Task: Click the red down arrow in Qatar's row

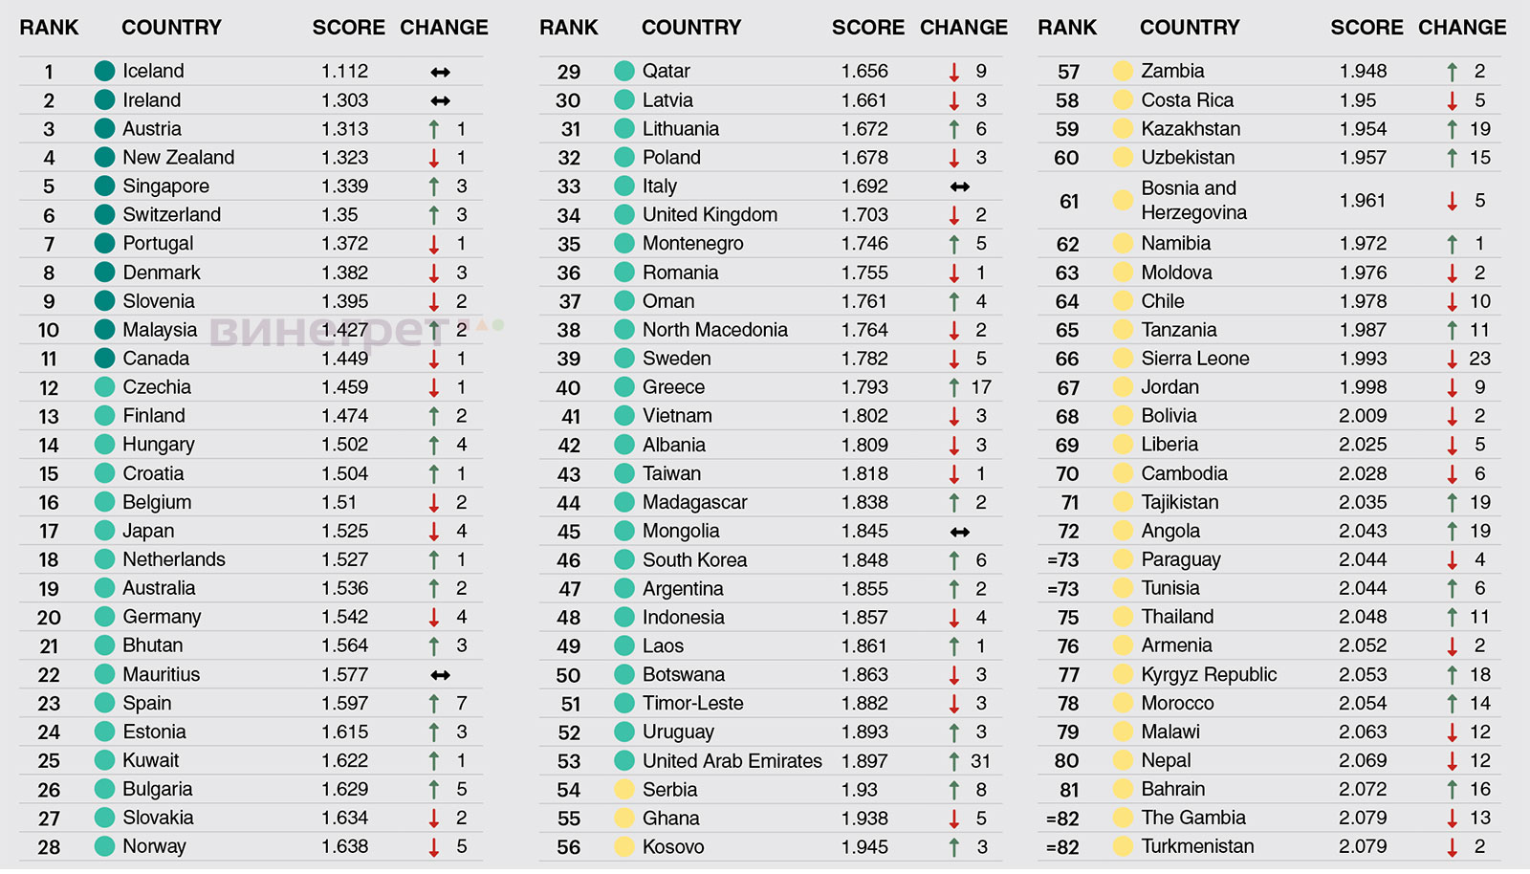Action: [954, 72]
